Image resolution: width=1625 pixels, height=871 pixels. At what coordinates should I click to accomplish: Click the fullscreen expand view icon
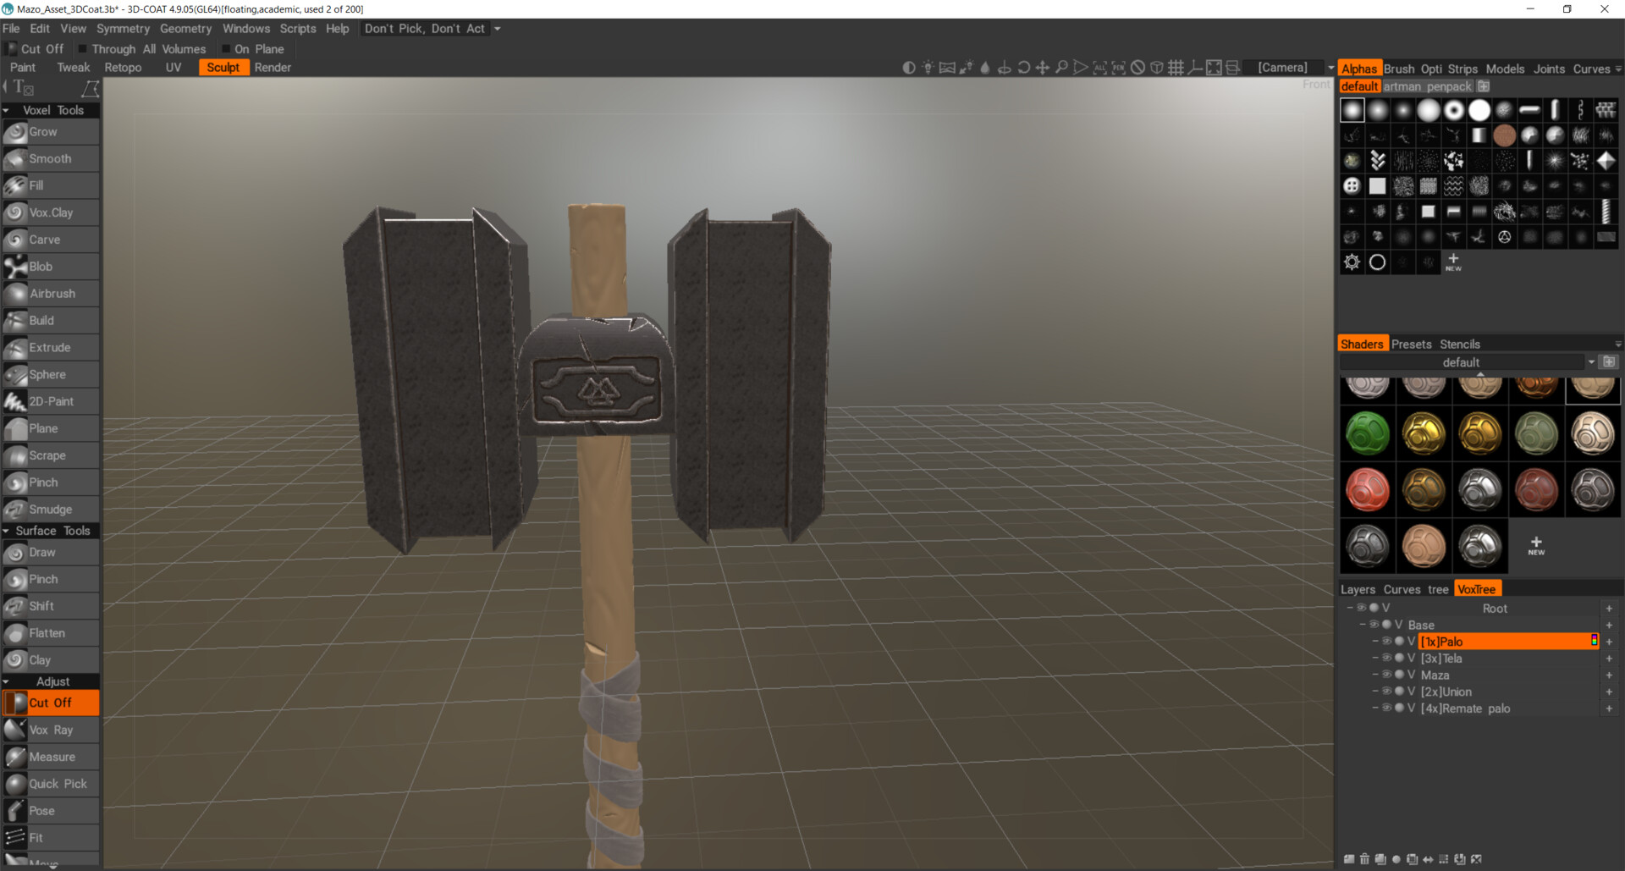pos(1214,68)
